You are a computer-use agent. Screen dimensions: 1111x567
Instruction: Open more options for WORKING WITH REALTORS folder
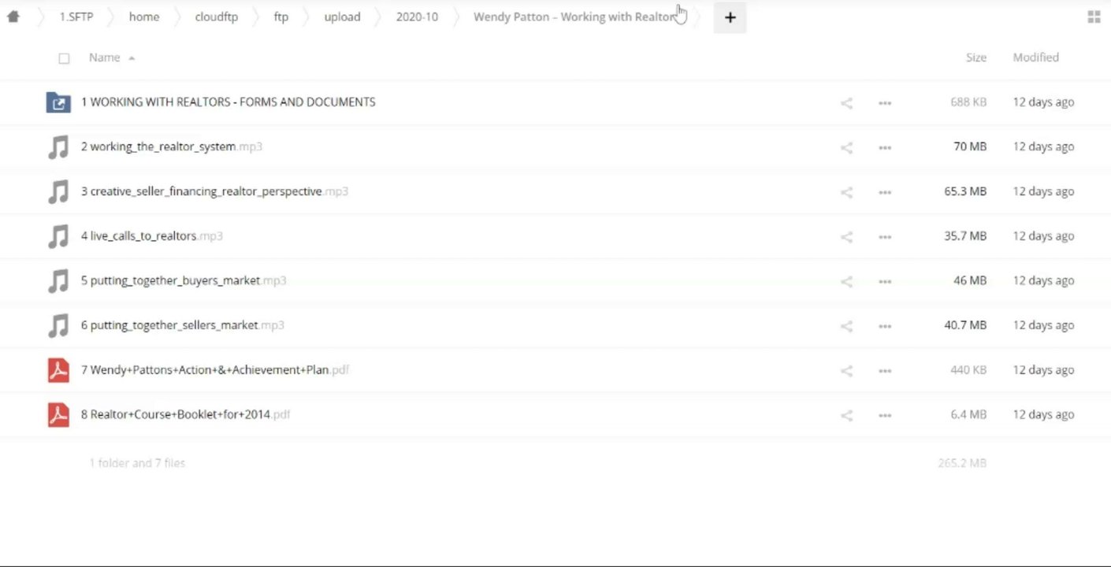(885, 102)
